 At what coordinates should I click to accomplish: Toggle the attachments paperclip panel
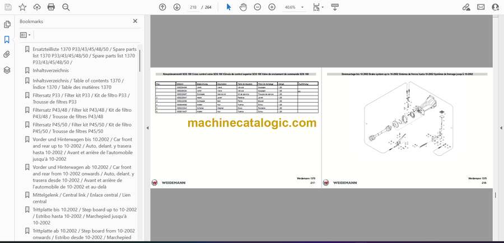point(7,55)
